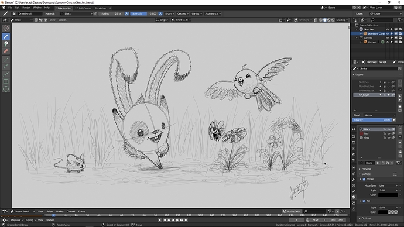
Task: Expand the Preview panel
Action: coord(366,169)
